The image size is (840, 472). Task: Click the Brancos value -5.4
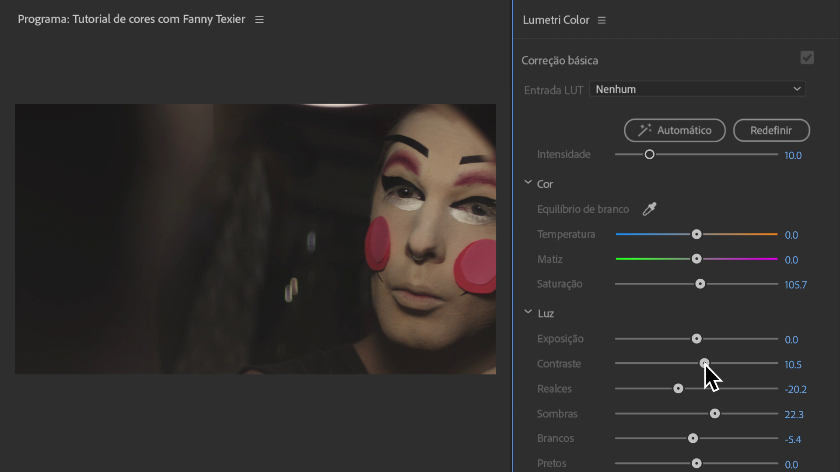[x=793, y=439]
